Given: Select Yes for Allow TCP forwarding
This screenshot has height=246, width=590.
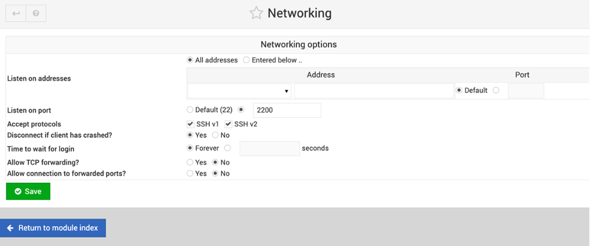Looking at the screenshot, I should click(x=190, y=163).
